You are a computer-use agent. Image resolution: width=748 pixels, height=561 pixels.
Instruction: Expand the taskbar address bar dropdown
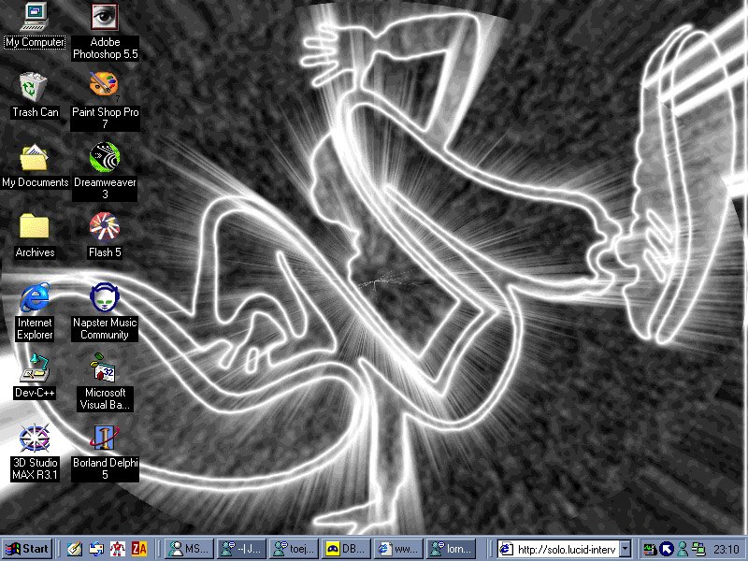click(626, 549)
